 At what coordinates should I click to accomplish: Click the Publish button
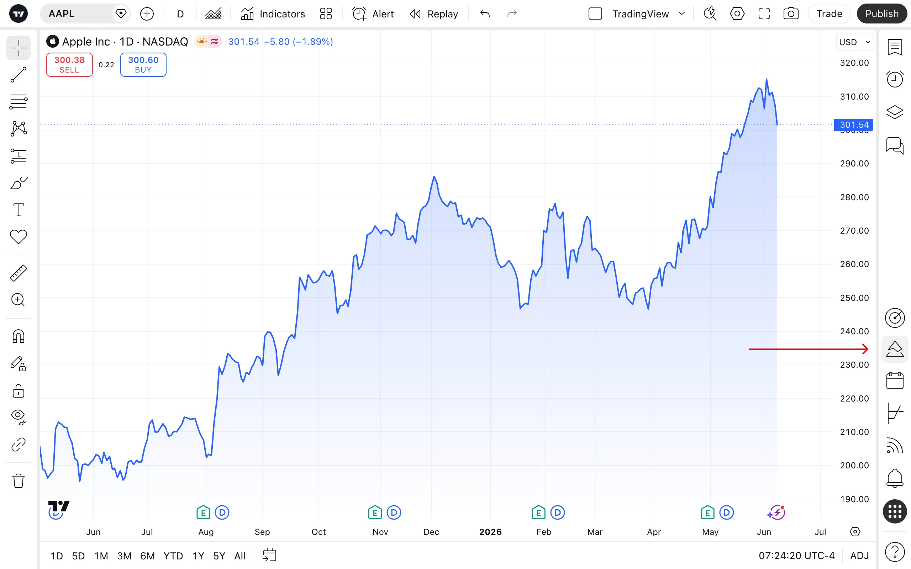881,14
